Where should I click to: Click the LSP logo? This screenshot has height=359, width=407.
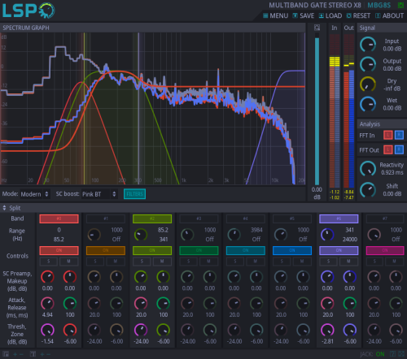point(28,11)
